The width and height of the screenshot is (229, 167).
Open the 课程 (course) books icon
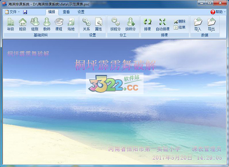click(x=59, y=24)
